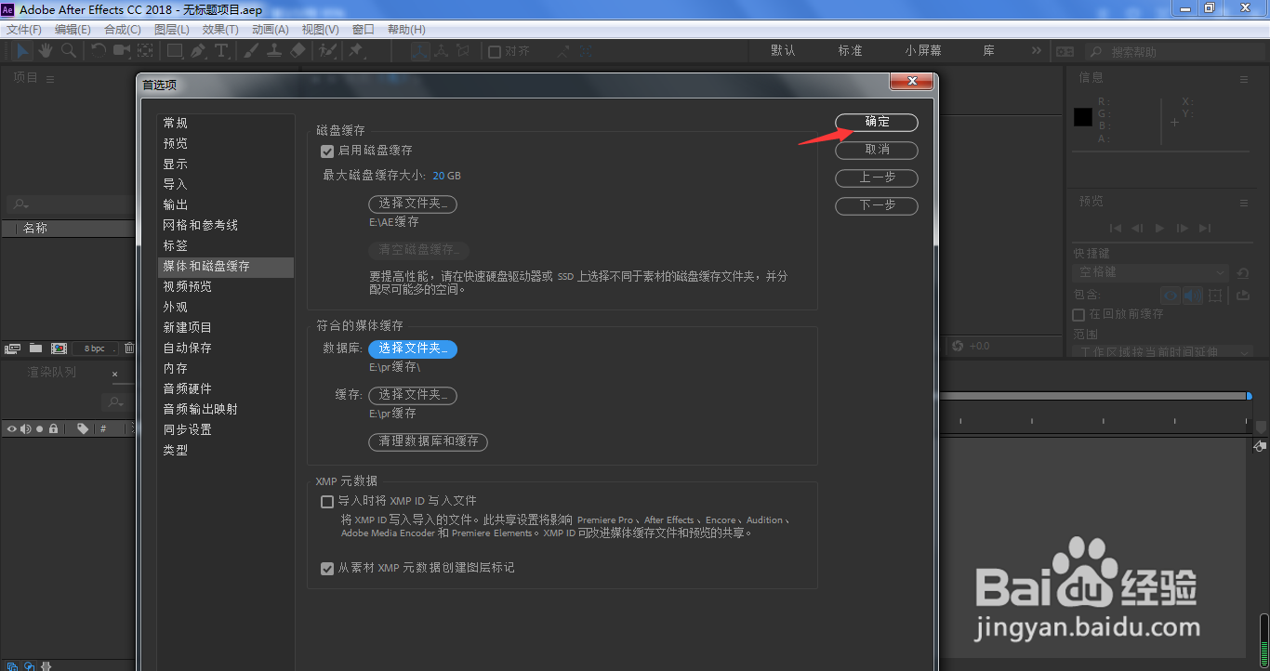Click the adjust exposure icon in viewer
The image size is (1270, 671).
[958, 346]
